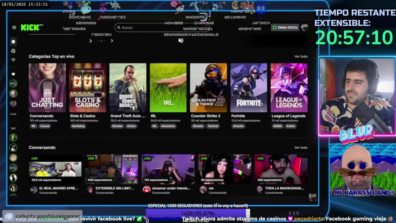This screenshot has height=223, width=396.
Task: Open streamer avatar beside EL REAL MADRID APRE...
Action: [33, 190]
